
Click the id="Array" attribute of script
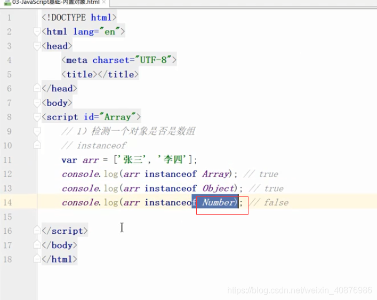point(110,117)
